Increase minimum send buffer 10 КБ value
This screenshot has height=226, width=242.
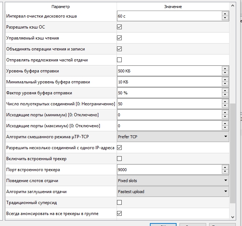click(225, 80)
